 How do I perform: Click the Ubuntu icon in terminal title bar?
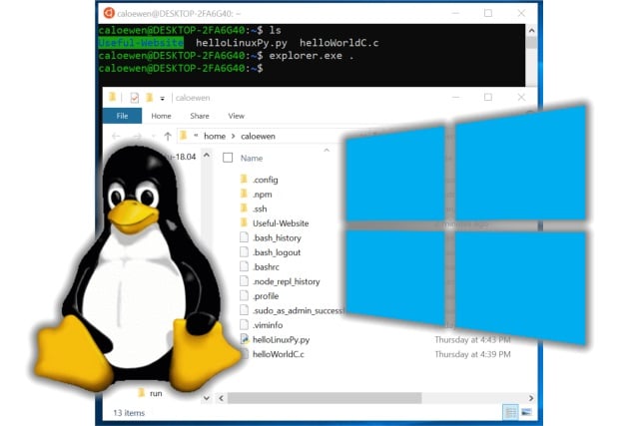108,13
